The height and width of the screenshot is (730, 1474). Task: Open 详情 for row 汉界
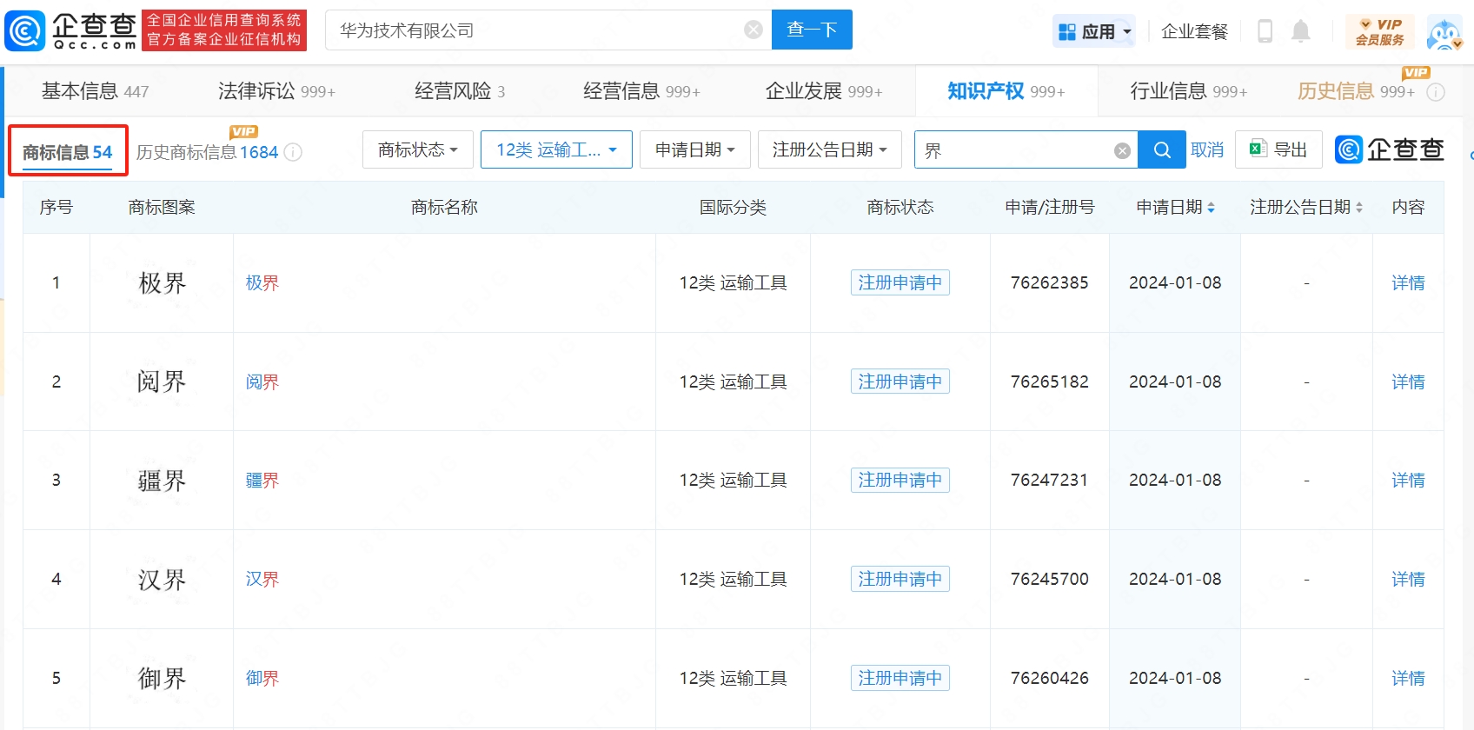click(x=1408, y=579)
